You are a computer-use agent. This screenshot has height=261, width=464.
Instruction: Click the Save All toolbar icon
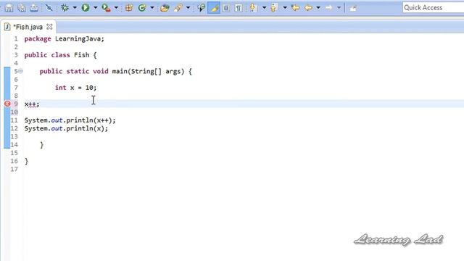[21, 8]
